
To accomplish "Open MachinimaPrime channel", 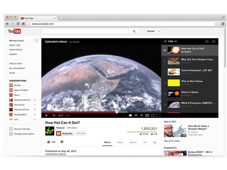I will (x=22, y=109).
